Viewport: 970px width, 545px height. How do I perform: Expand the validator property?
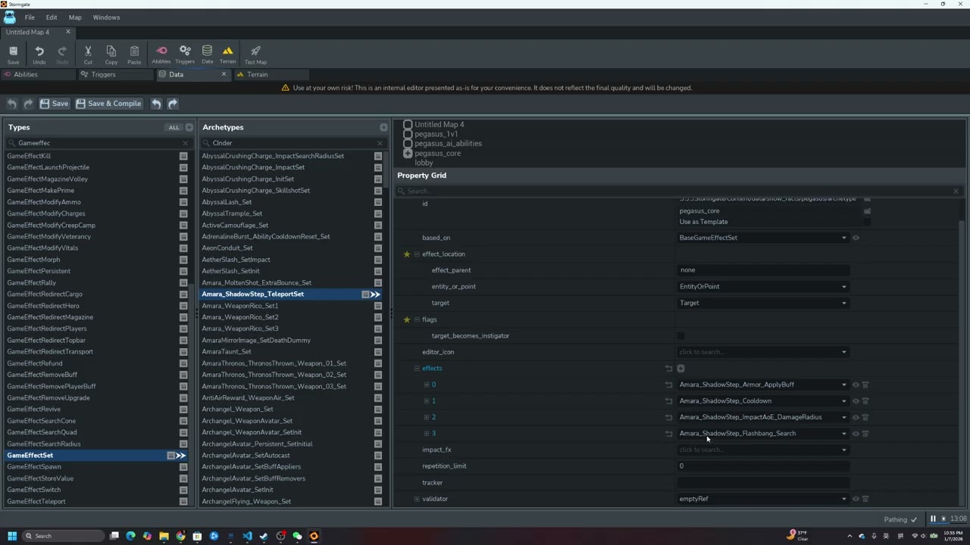coord(417,499)
